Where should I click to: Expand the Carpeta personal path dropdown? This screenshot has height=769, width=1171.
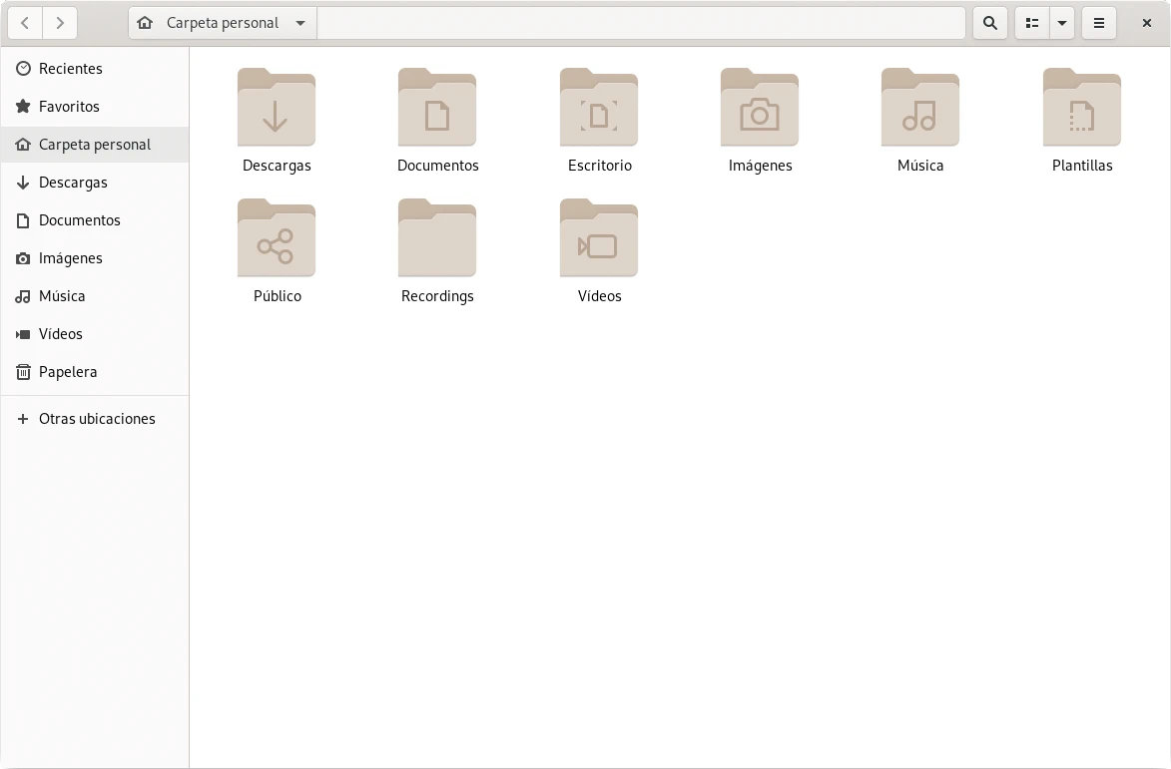tap(300, 23)
